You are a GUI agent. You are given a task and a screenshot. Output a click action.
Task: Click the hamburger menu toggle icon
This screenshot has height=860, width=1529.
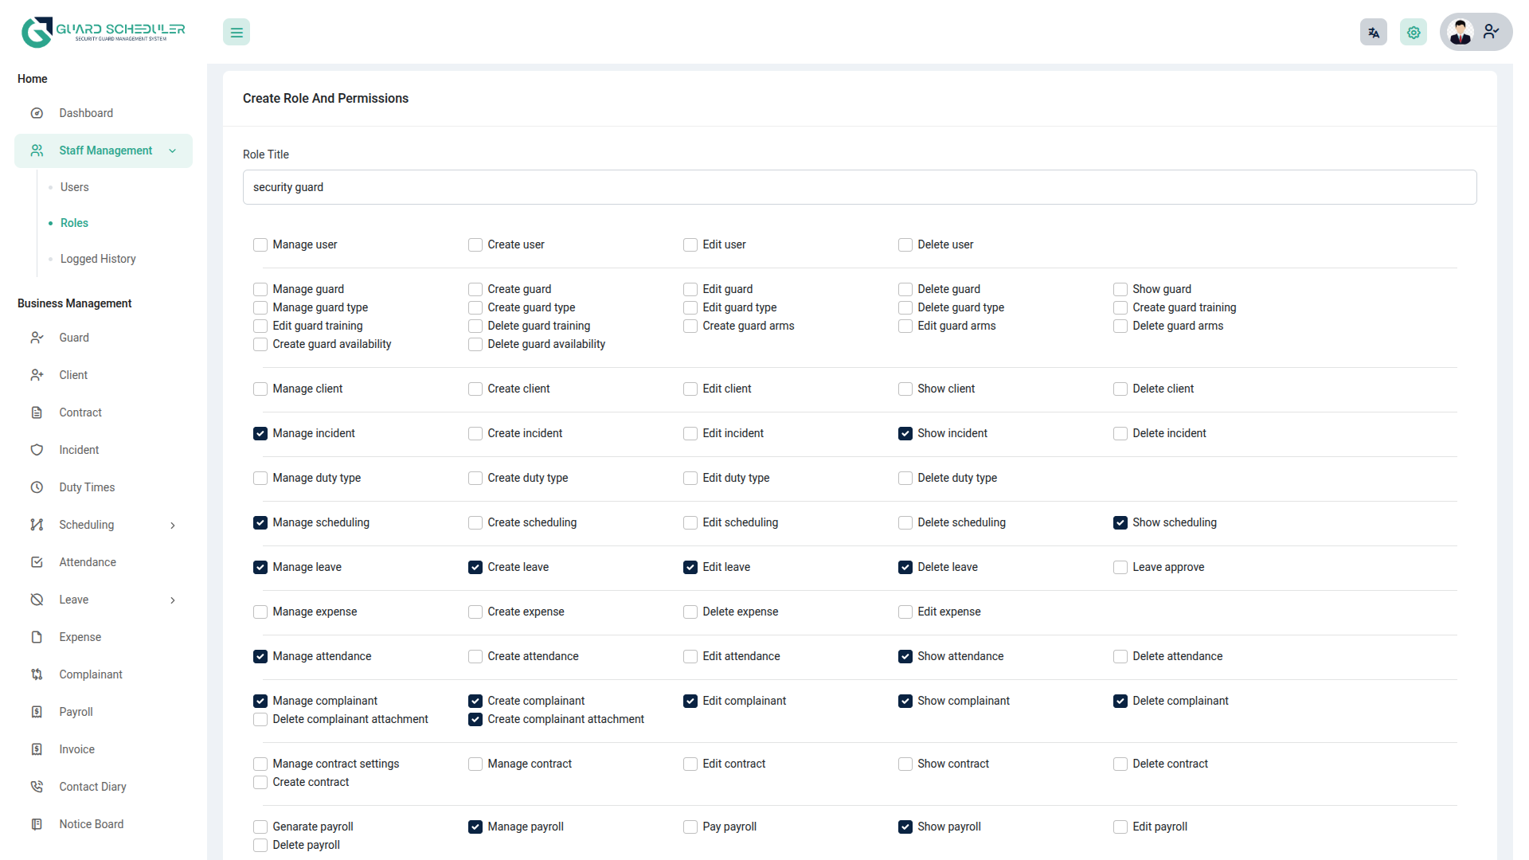coord(237,33)
